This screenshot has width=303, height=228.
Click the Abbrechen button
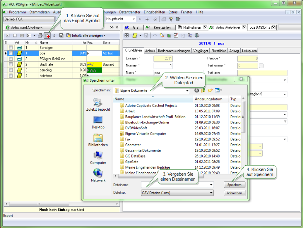click(x=234, y=193)
